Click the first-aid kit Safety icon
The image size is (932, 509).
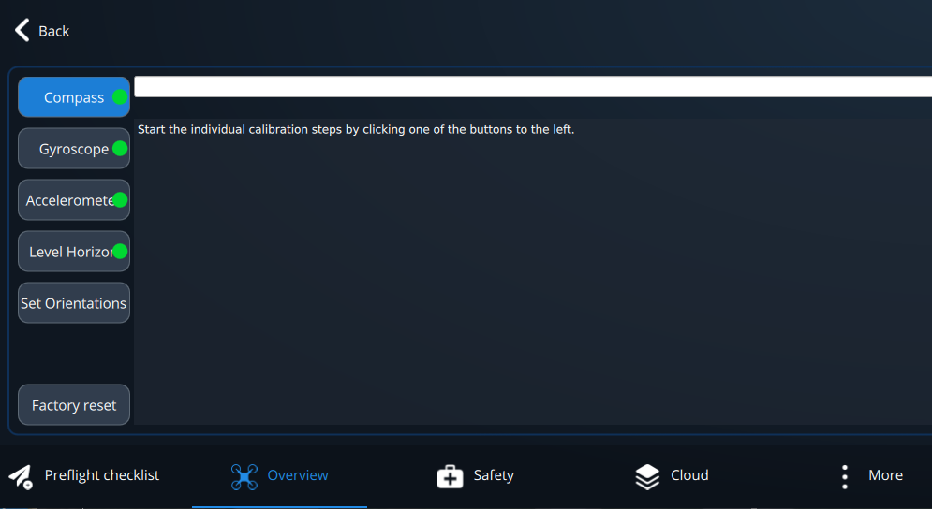(x=450, y=476)
